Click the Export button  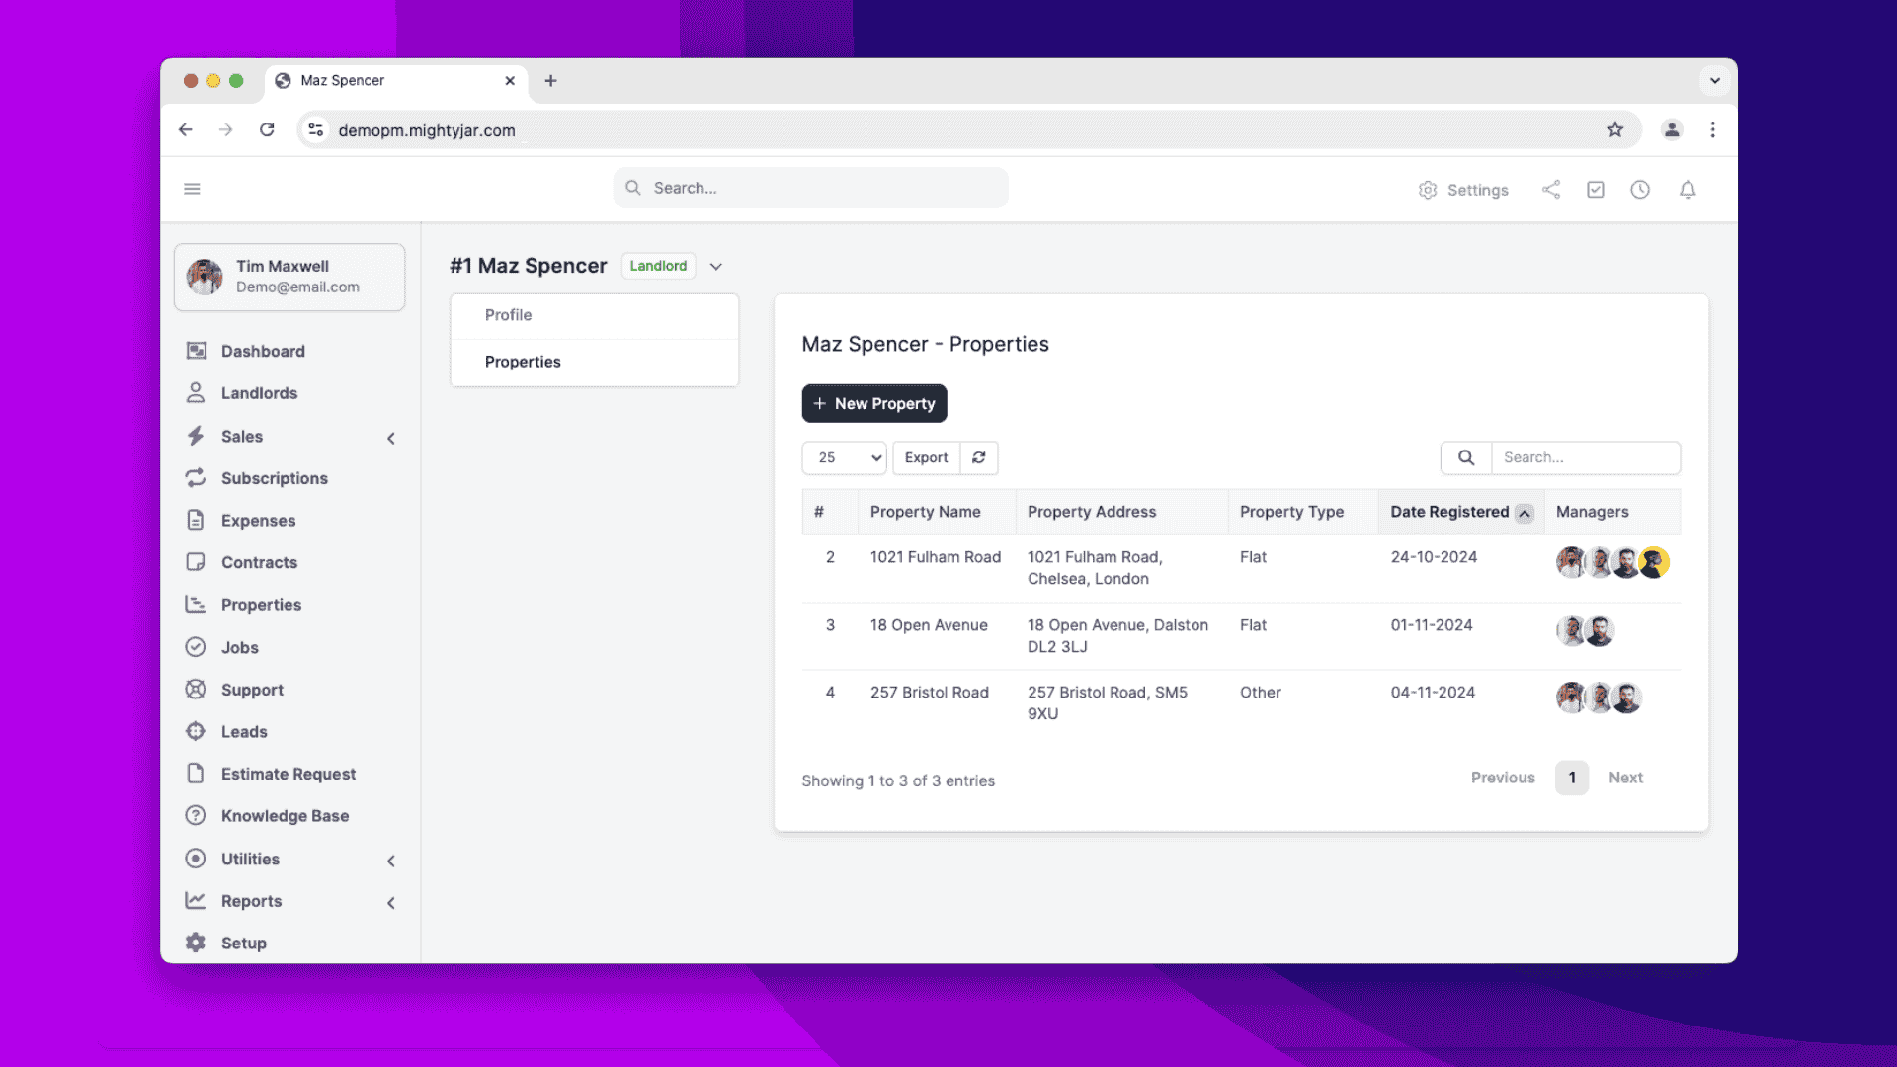point(926,457)
